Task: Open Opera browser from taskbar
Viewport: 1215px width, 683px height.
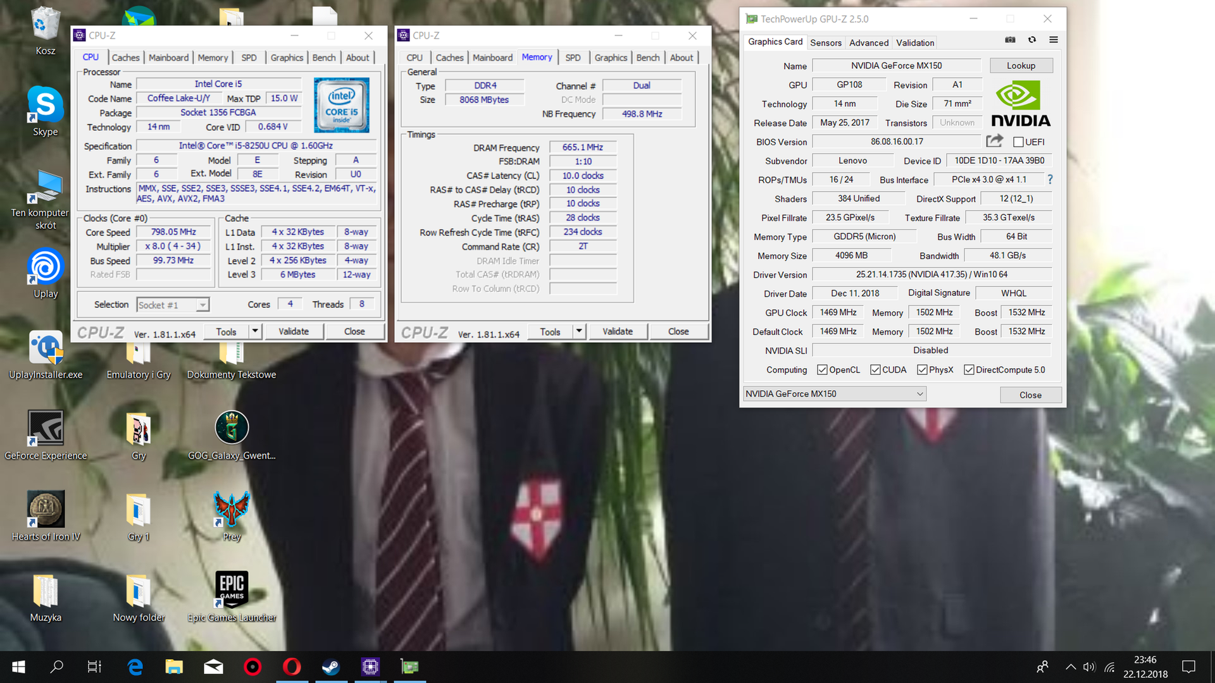Action: (292, 667)
